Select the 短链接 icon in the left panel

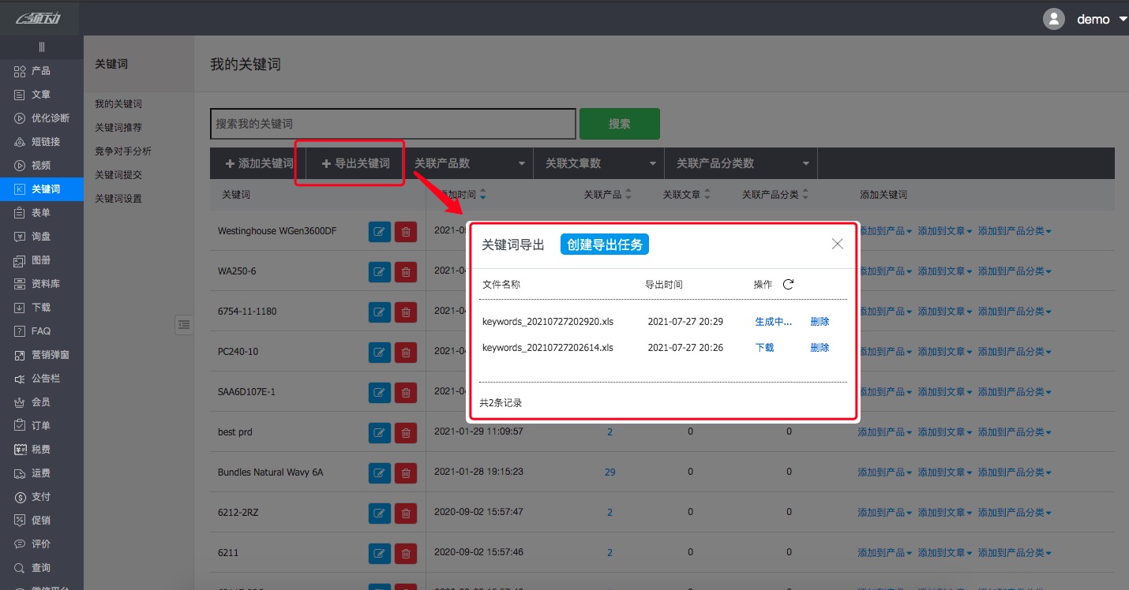pos(21,141)
